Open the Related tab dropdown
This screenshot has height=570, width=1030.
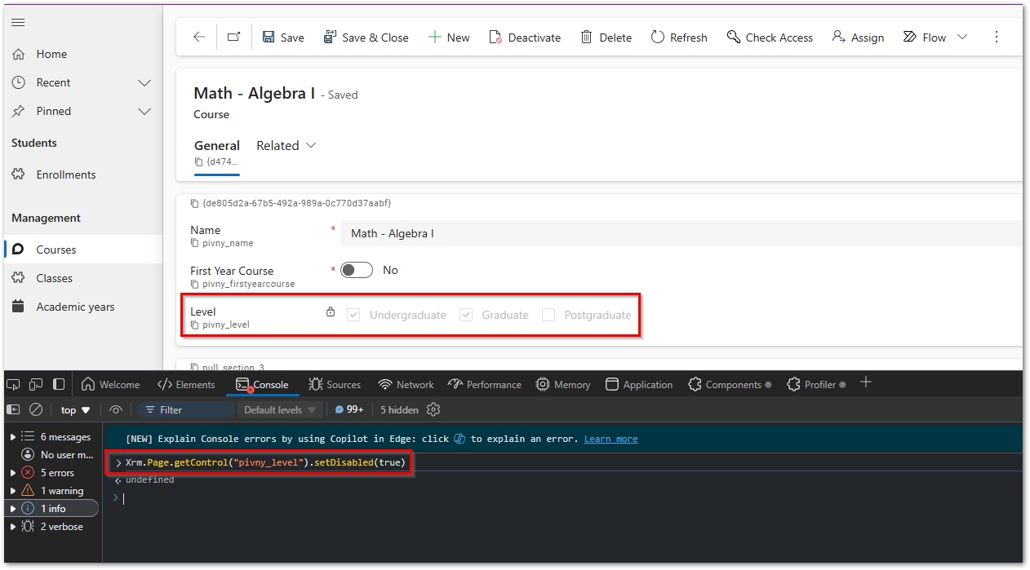click(x=286, y=145)
